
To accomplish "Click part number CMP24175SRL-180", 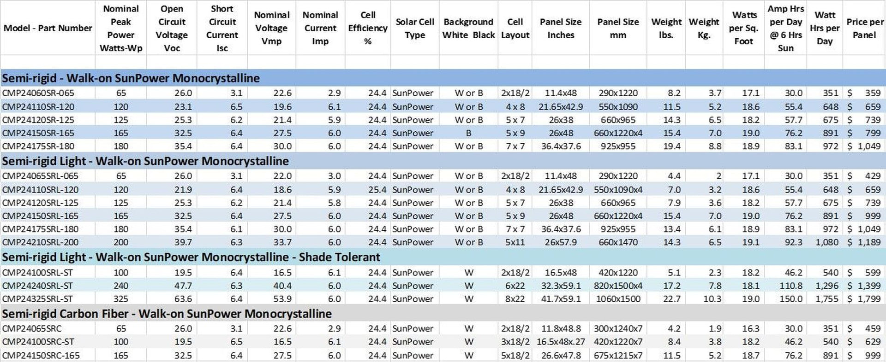I will [x=40, y=229].
